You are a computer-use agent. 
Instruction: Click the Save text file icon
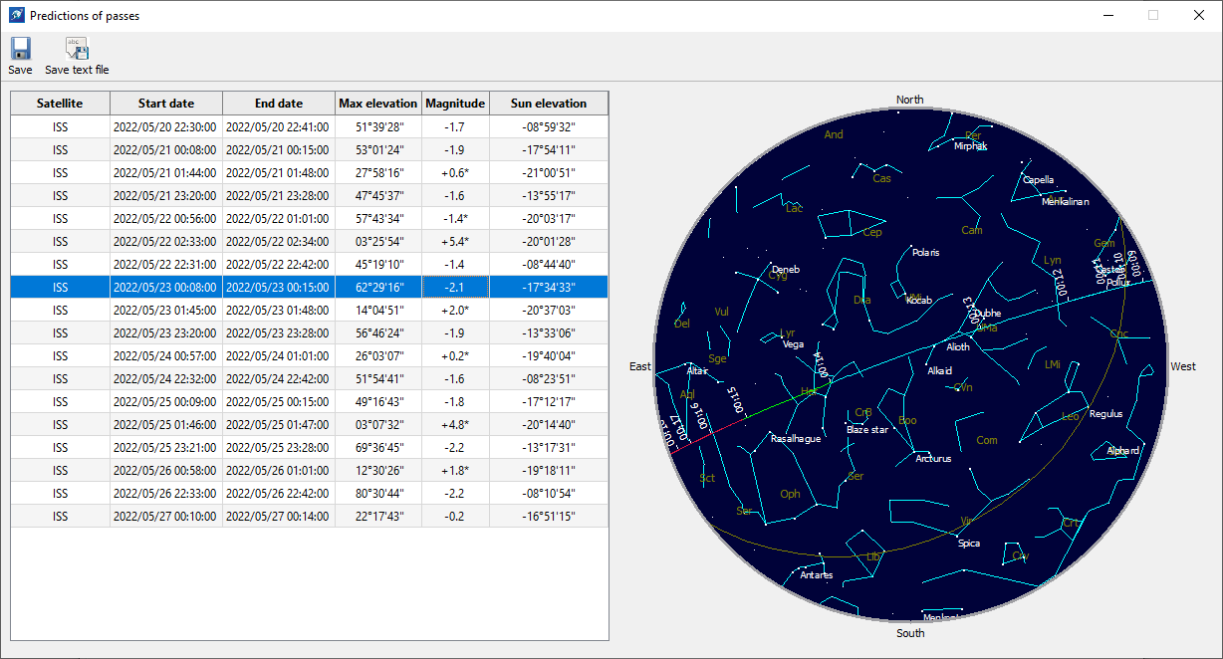[77, 48]
